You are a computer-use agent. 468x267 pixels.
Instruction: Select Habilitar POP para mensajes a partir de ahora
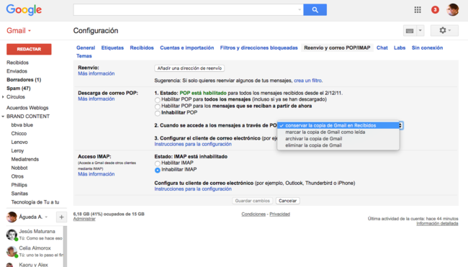157,107
